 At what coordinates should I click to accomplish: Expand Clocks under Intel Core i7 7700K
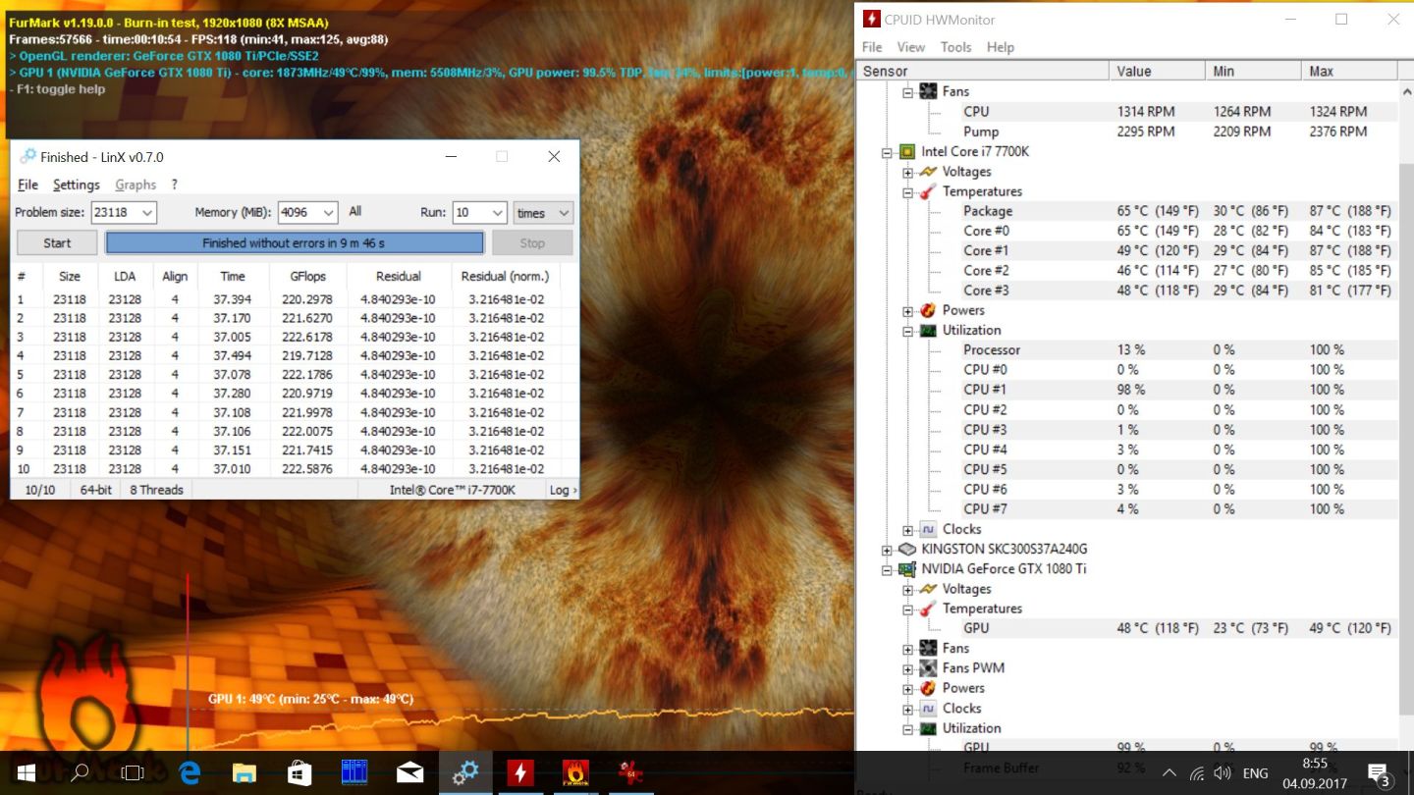tap(908, 530)
